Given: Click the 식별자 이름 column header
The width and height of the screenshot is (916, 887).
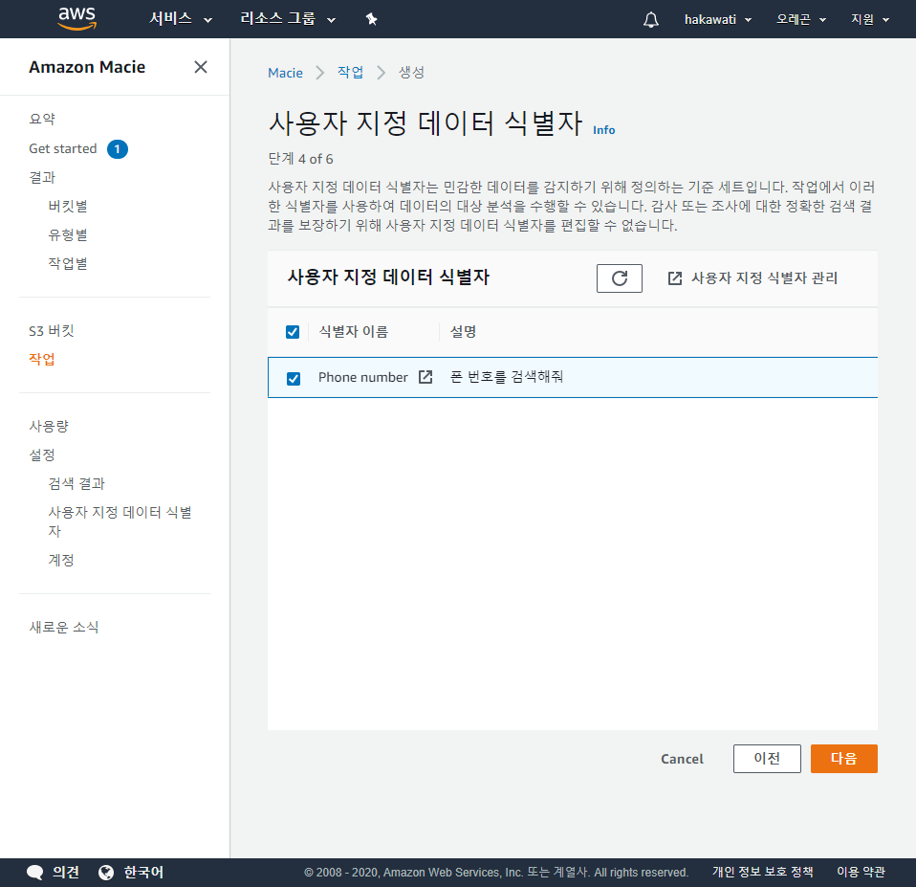Looking at the screenshot, I should tap(354, 332).
